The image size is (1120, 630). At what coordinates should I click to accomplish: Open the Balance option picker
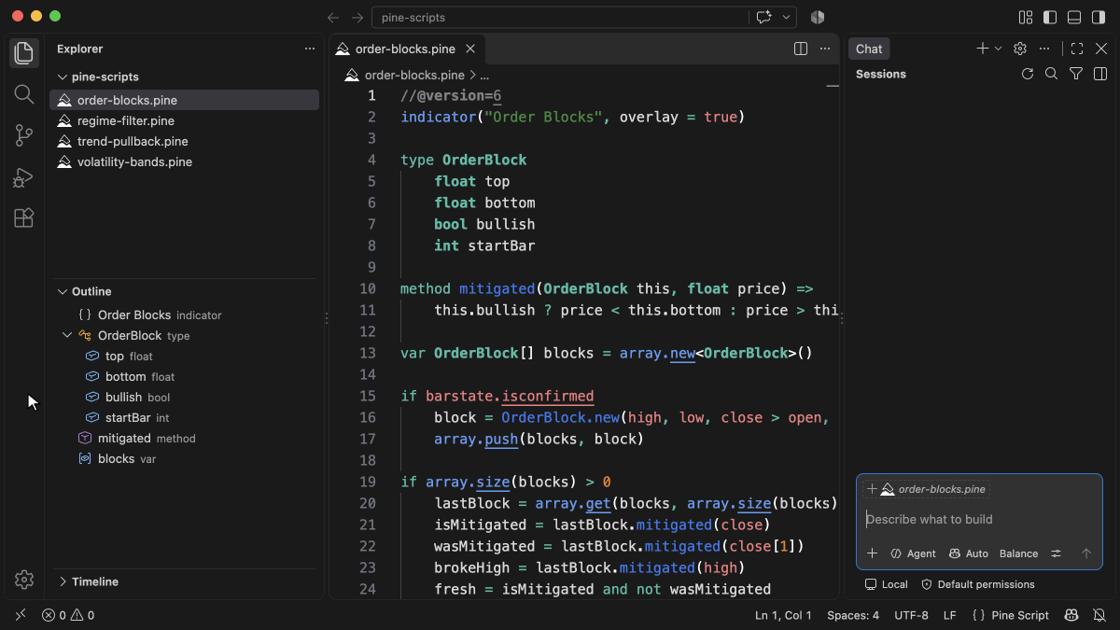coord(1018,553)
